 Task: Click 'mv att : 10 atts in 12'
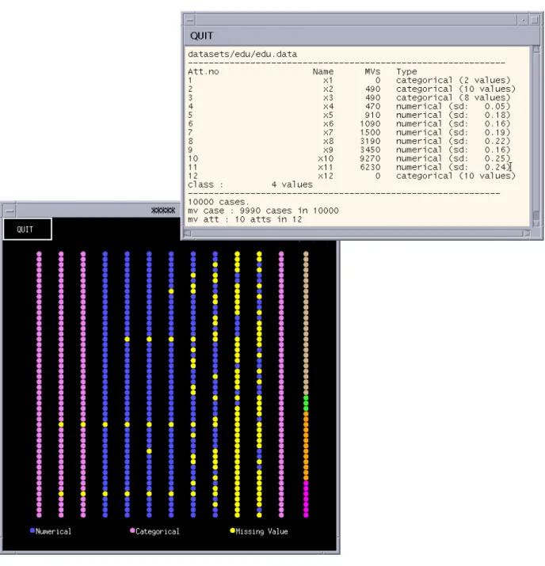pos(245,219)
